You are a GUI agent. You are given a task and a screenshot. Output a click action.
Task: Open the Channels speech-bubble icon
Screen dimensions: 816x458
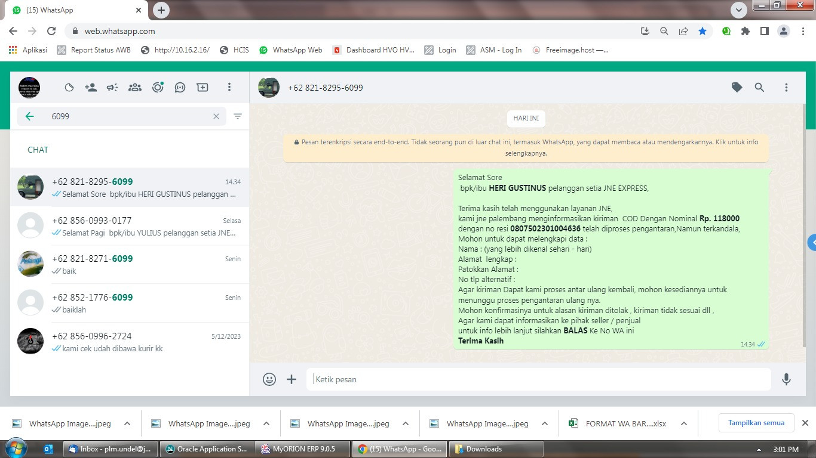(180, 88)
